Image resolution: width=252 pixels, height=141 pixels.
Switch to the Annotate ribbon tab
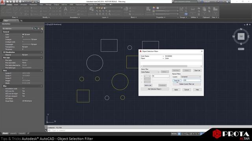[x=24, y=5]
